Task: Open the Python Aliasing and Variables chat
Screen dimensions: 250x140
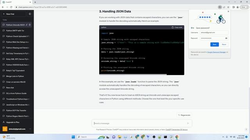Action: [x=16, y=47]
